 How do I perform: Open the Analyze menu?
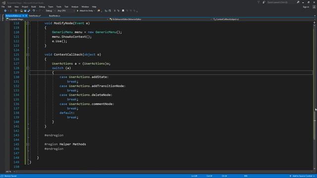[x=75, y=6]
